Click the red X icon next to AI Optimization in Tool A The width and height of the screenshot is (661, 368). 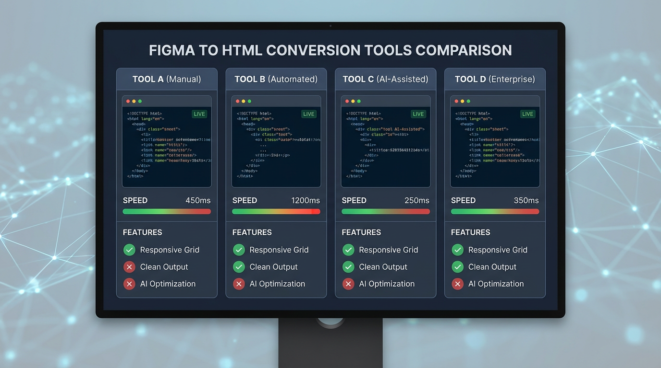(x=129, y=284)
